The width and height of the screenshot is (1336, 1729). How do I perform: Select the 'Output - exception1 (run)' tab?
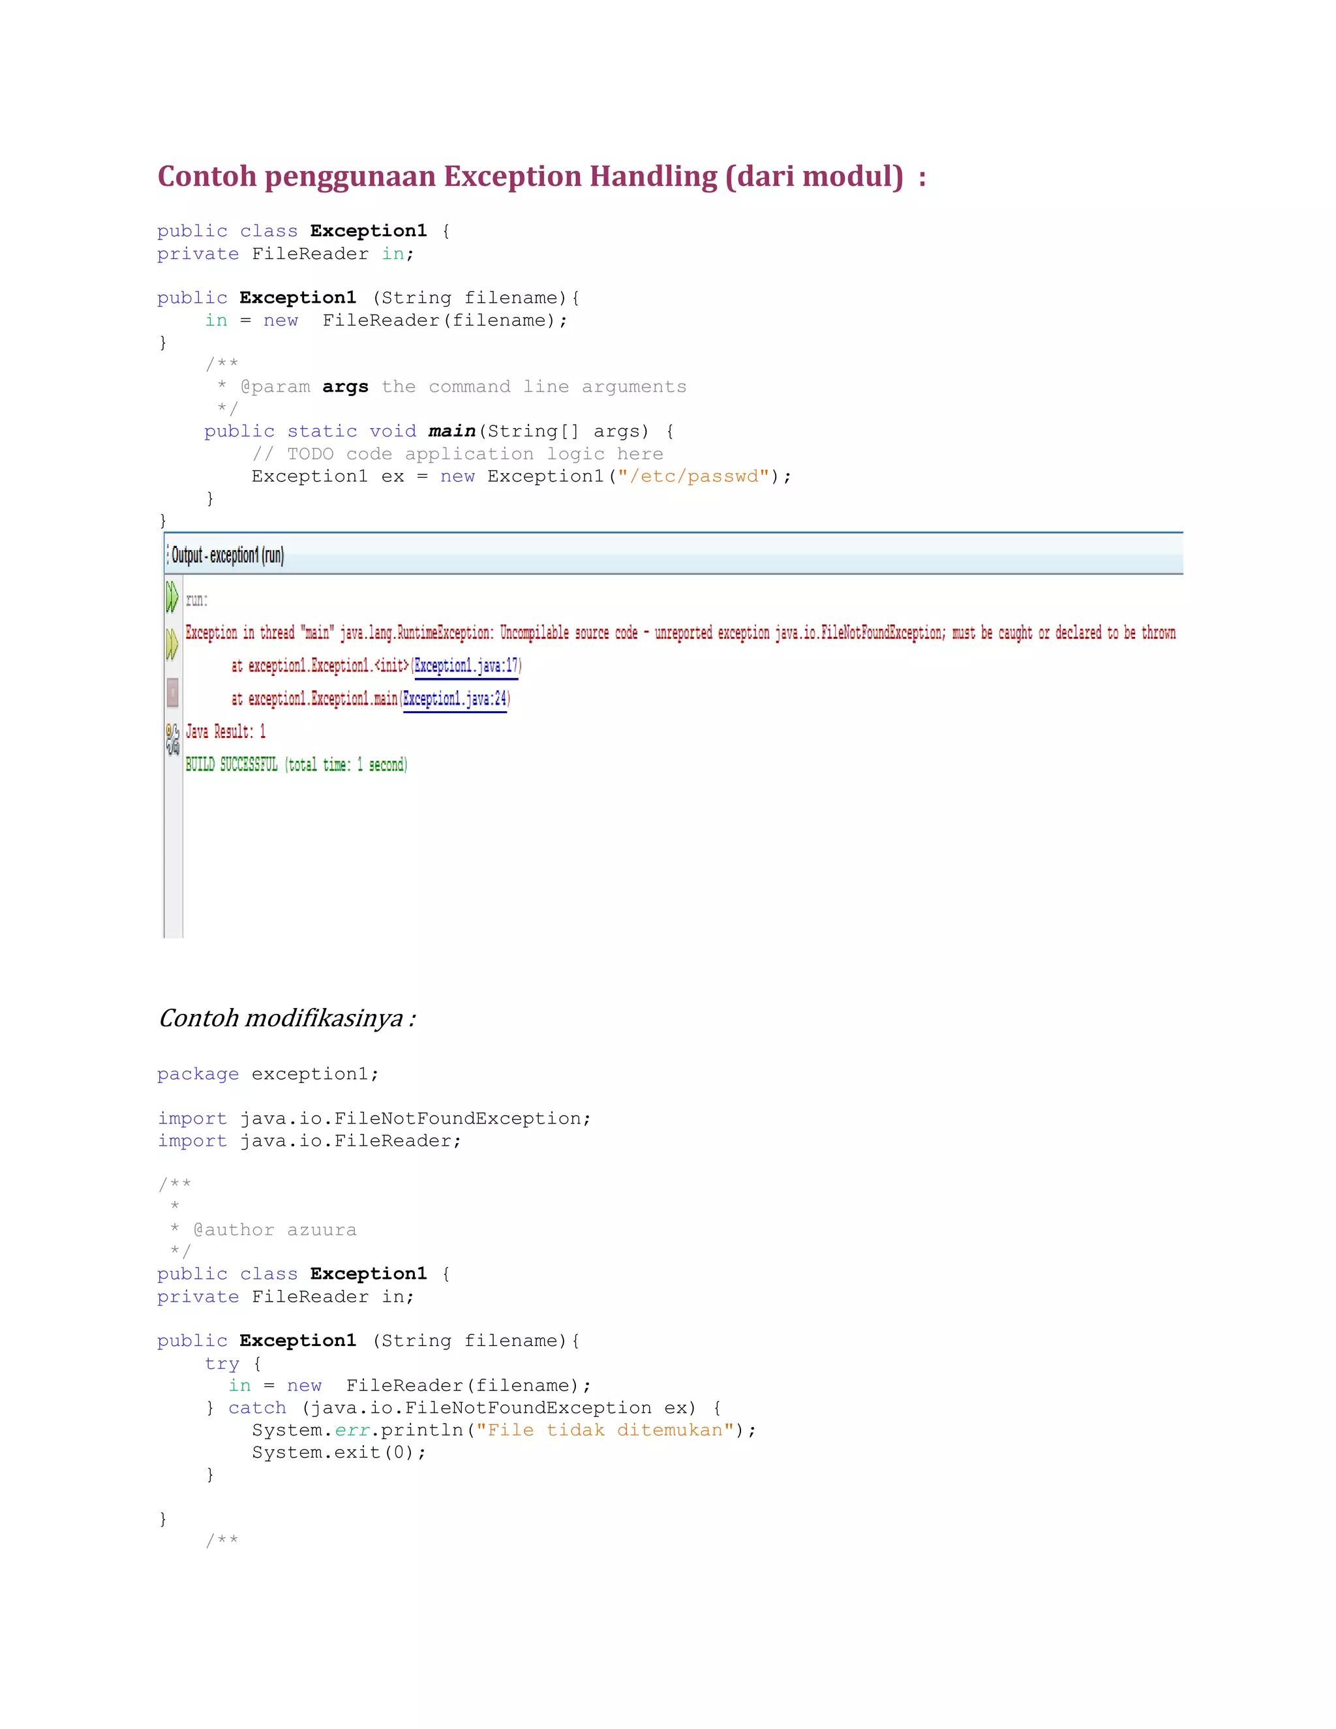point(227,555)
